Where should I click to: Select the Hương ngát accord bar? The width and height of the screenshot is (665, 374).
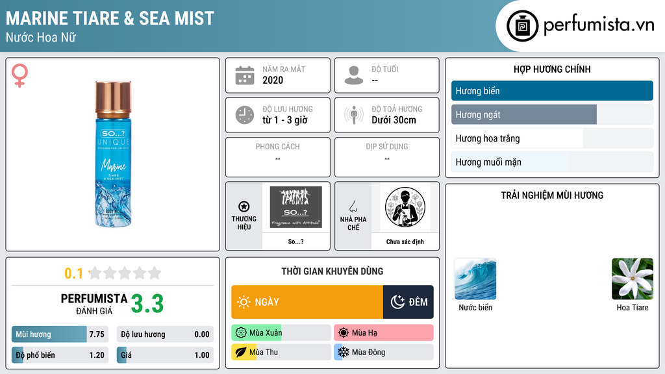point(552,114)
